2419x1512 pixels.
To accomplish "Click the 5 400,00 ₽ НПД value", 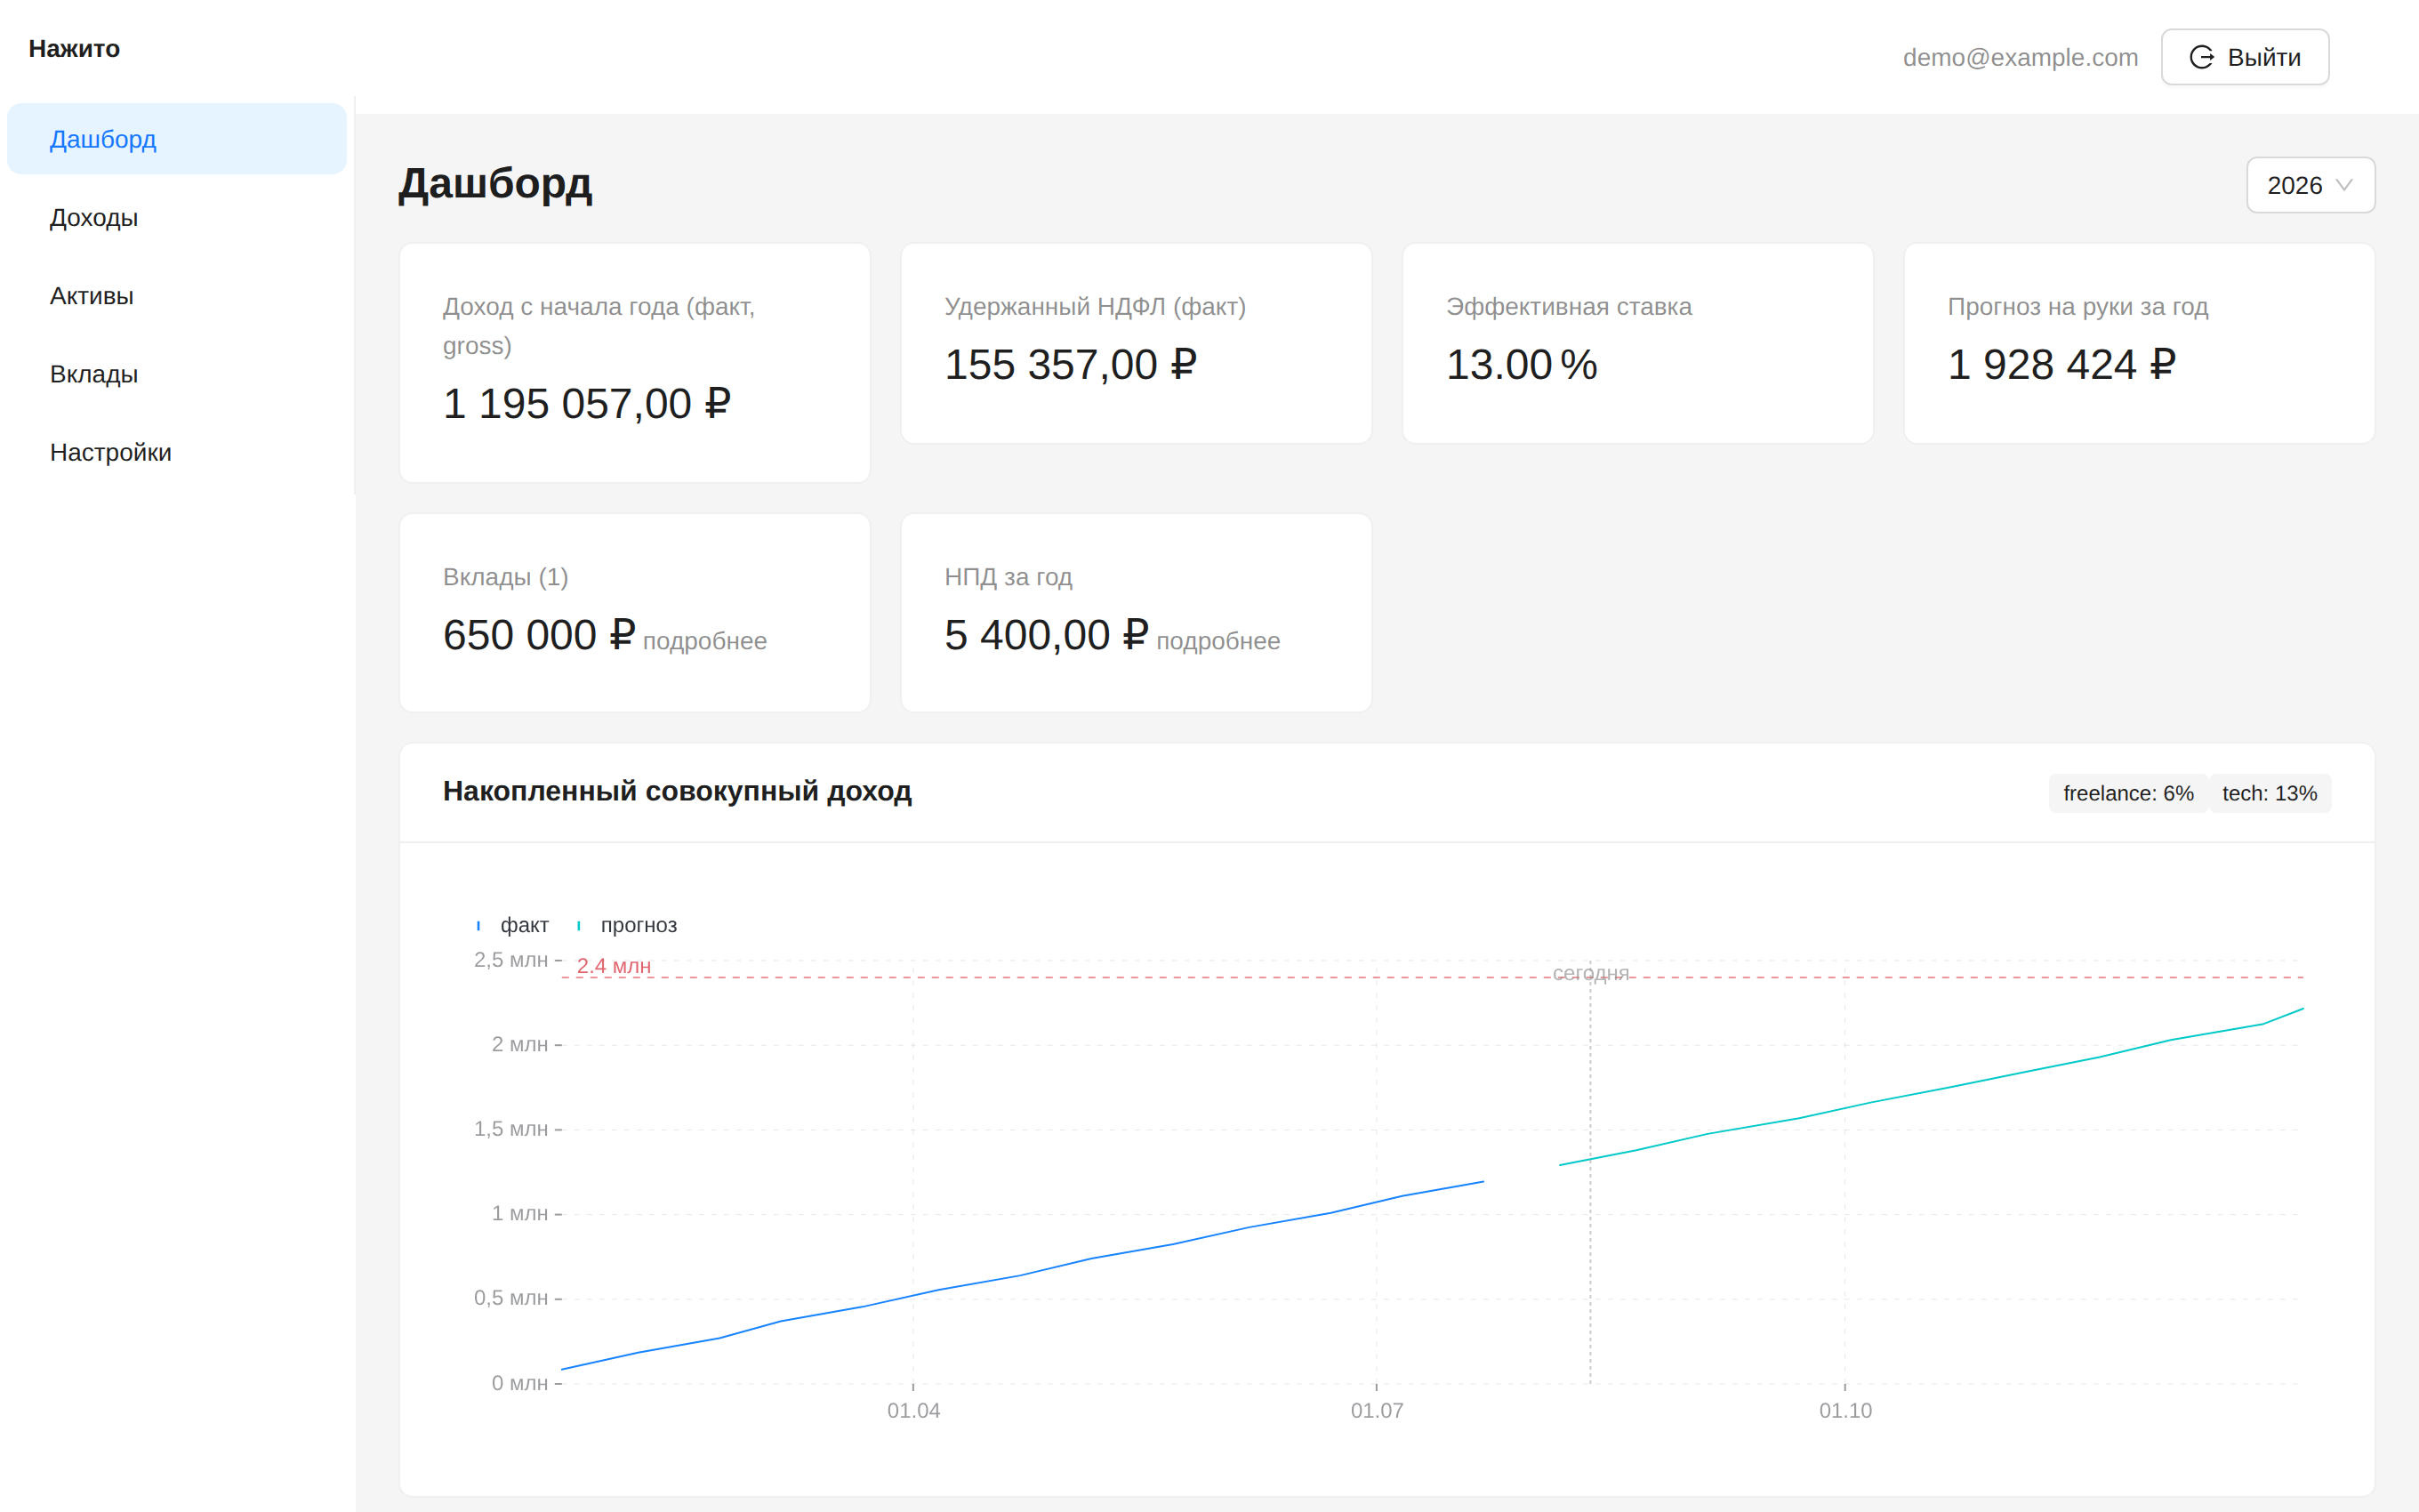I will tap(1046, 635).
